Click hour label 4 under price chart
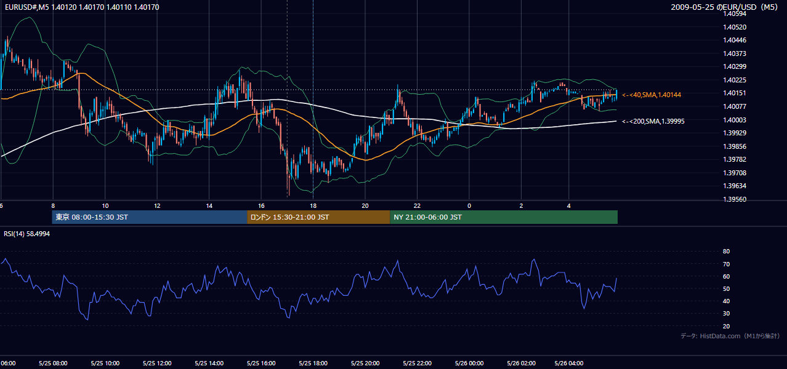Screen dimensions: 787x369 pyautogui.click(x=568, y=206)
